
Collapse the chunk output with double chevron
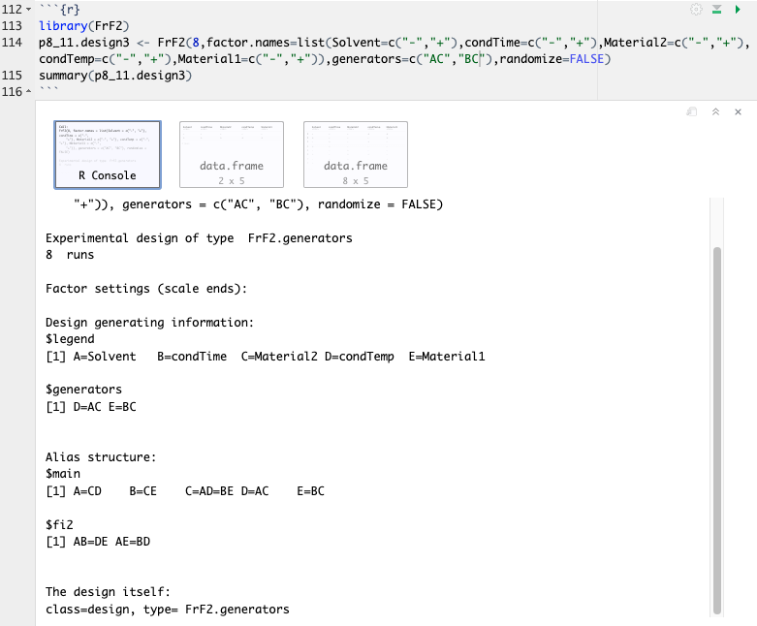[715, 112]
